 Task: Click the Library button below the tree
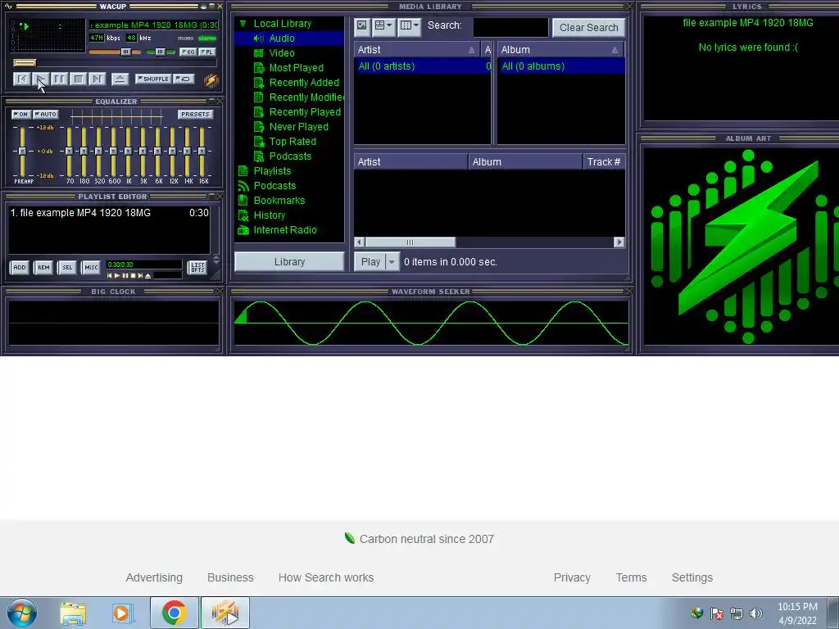289,262
